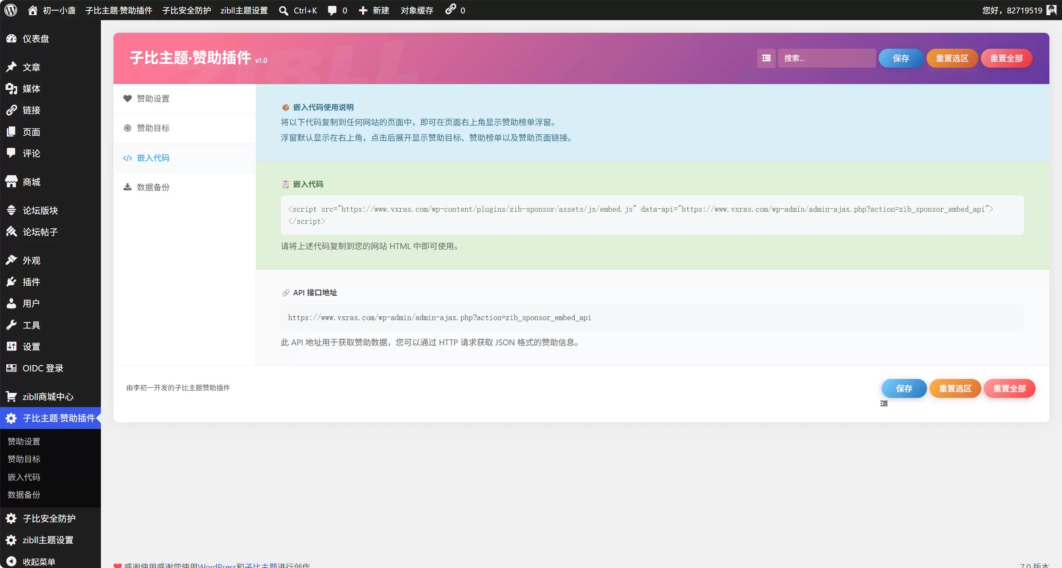The width and height of the screenshot is (1062, 568).
Task: Open 嵌入代码 in the sidebar submenu
Action: pyautogui.click(x=24, y=477)
